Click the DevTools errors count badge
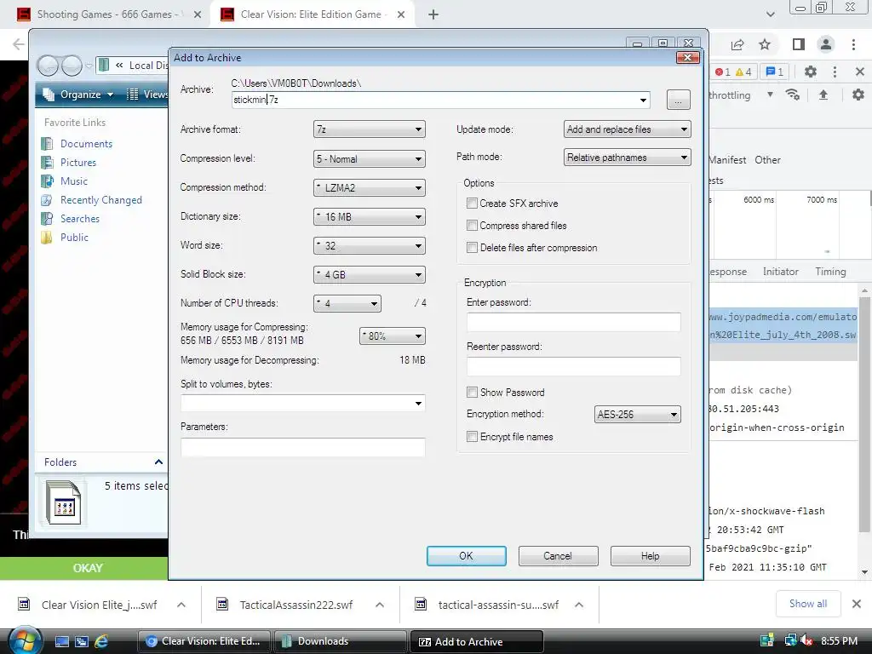The height and width of the screenshot is (654, 872). click(722, 72)
